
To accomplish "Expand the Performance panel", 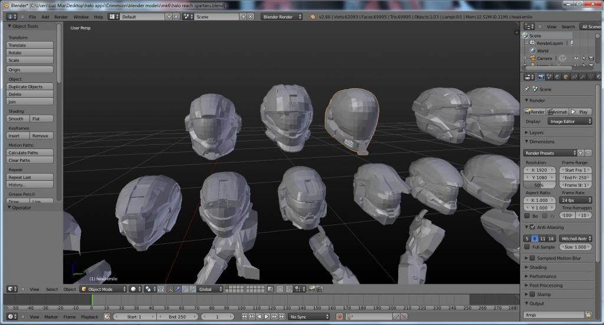I will 543,276.
